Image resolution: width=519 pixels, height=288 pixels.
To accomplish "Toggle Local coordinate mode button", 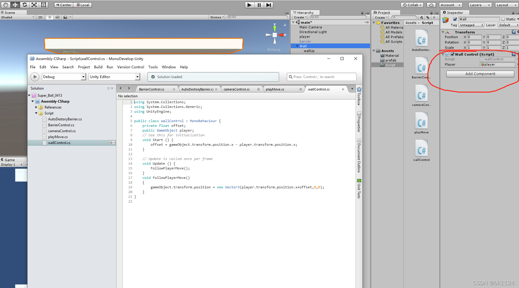I will [x=83, y=5].
